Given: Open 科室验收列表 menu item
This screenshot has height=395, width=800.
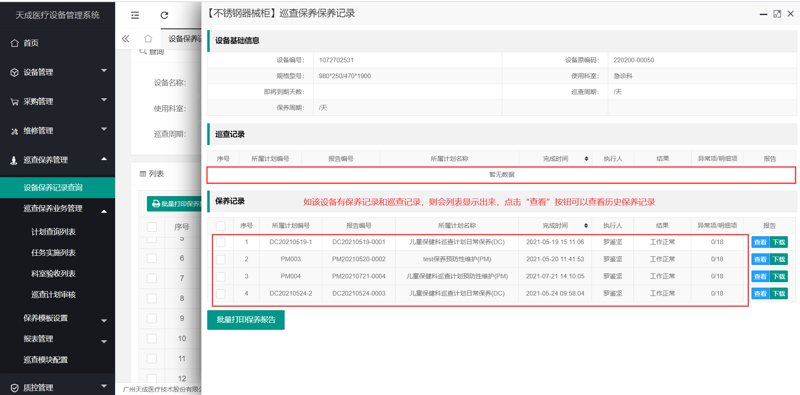Looking at the screenshot, I should click(x=54, y=274).
